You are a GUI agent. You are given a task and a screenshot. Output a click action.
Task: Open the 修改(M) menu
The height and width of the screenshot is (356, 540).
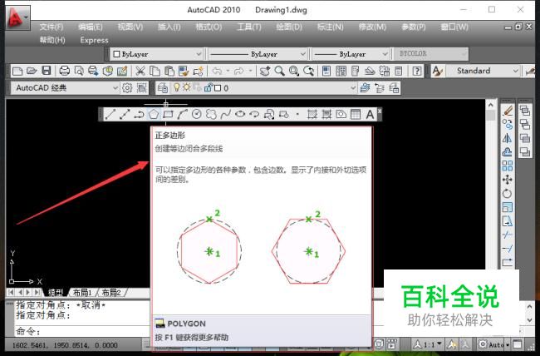point(372,27)
